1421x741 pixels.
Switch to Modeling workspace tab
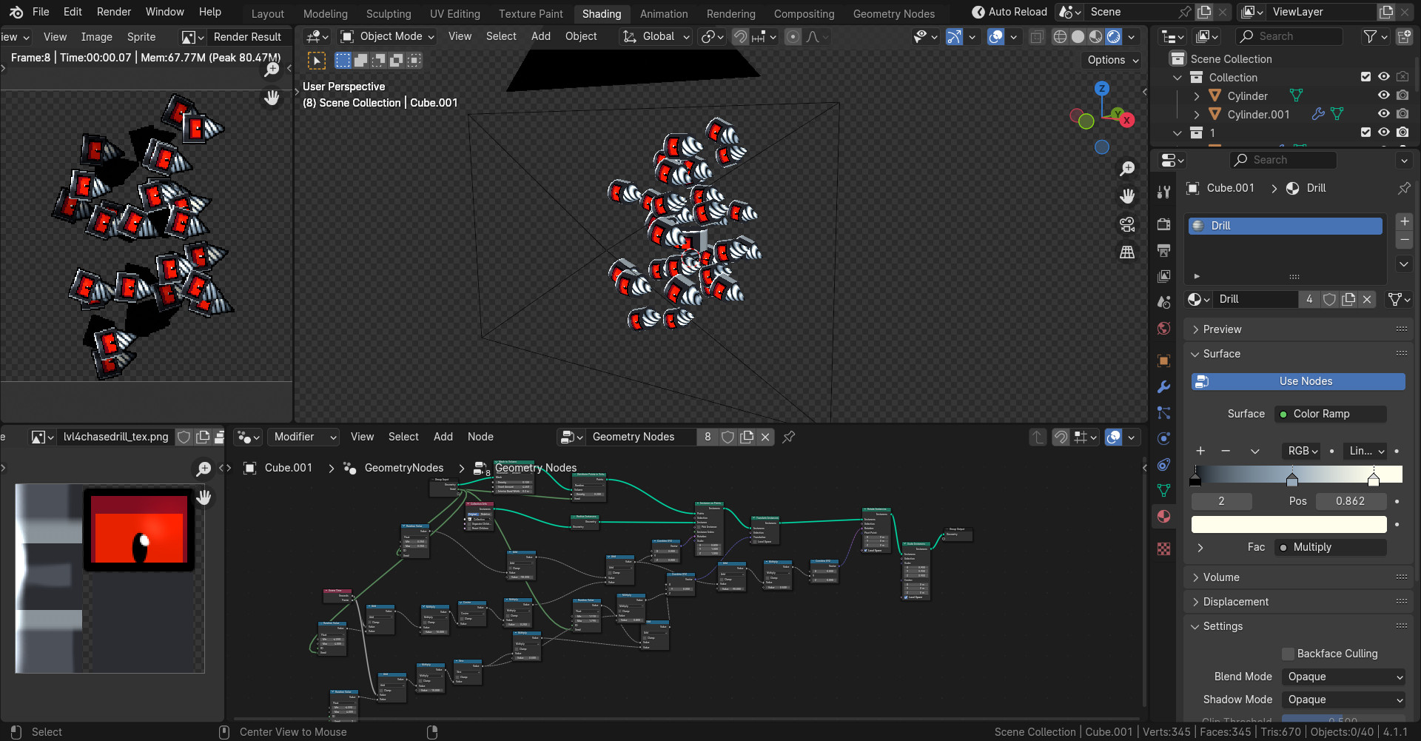[325, 14]
